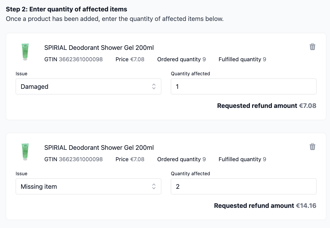Expand the Issue dropdown showing Missing item
330x228 pixels.
coord(88,186)
